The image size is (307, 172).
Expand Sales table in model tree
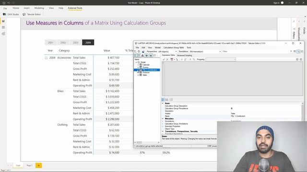(x=138, y=75)
